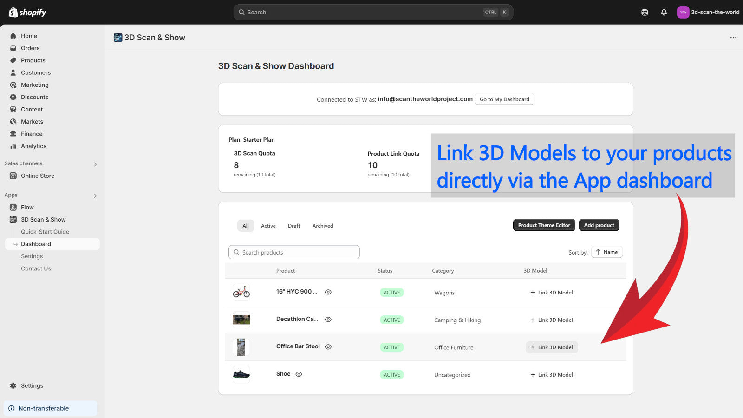Toggle visibility preview for Office Bar Stool

pyautogui.click(x=328, y=346)
